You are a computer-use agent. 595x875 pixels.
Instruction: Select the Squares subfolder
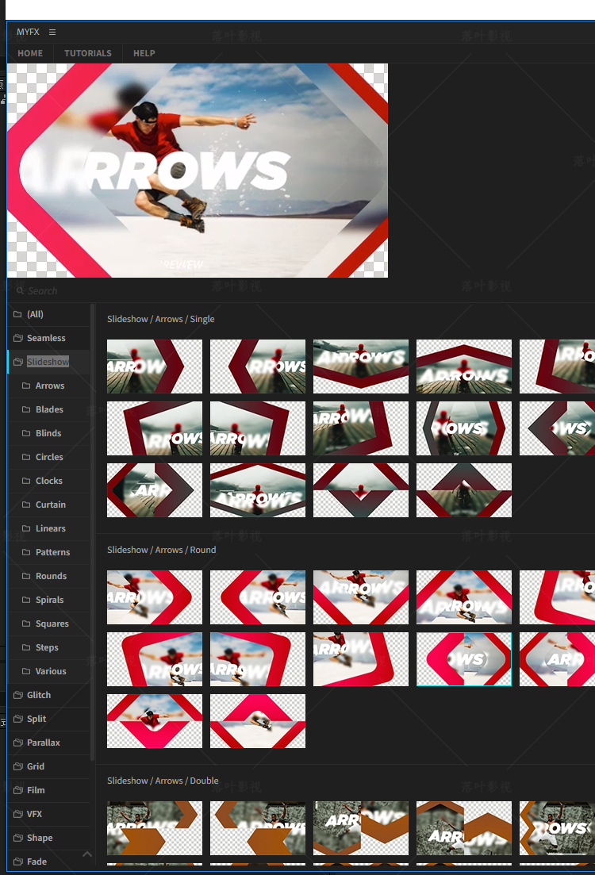point(49,624)
